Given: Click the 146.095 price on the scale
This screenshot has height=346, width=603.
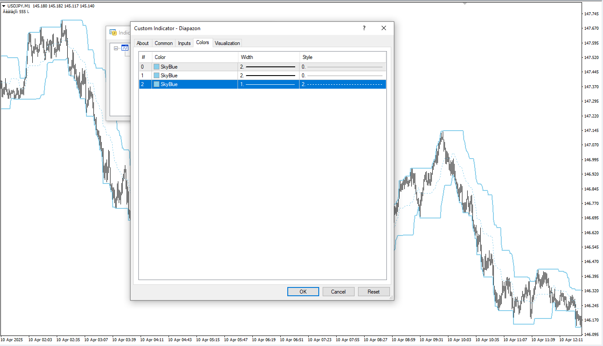Looking at the screenshot, I should (591, 335).
